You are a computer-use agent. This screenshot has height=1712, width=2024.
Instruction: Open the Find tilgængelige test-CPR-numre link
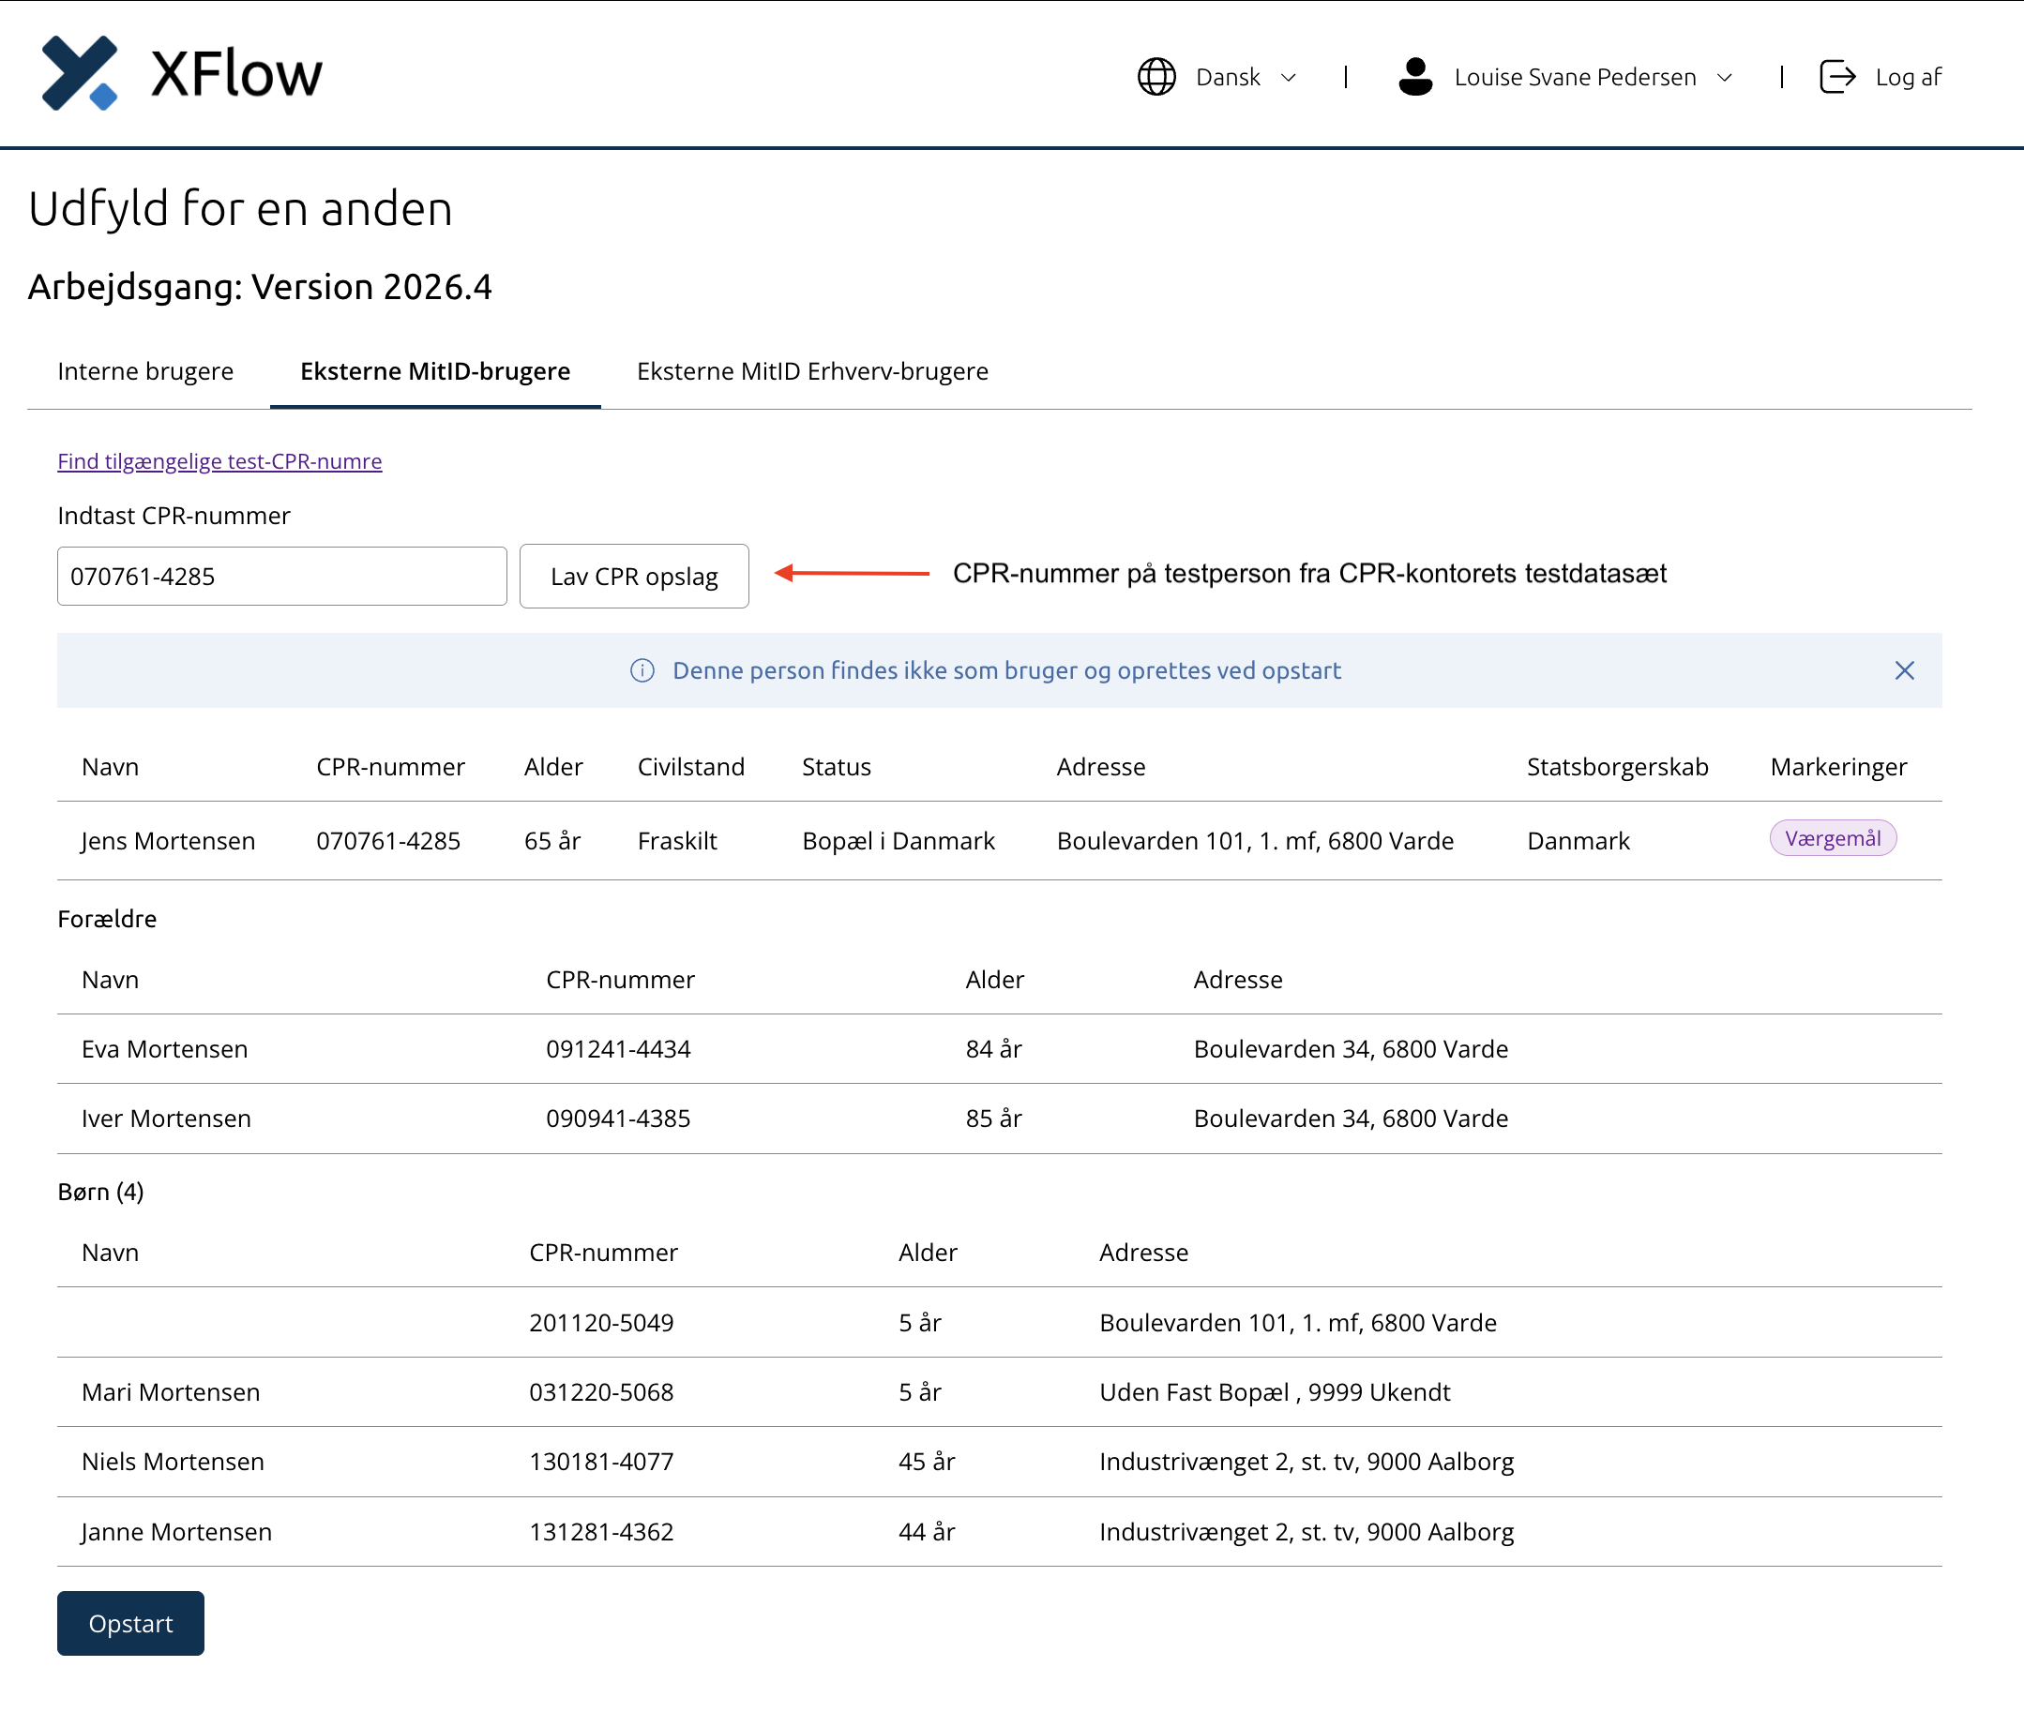point(219,461)
